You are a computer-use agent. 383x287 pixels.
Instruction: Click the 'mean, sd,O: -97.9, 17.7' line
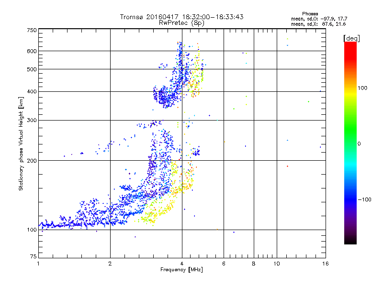pyautogui.click(x=319, y=19)
